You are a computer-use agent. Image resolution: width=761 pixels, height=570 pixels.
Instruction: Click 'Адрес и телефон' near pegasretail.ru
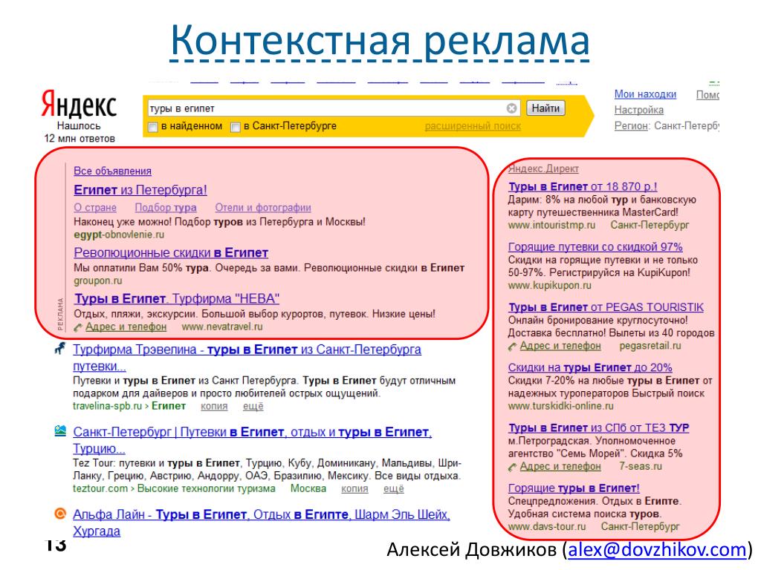pos(560,346)
